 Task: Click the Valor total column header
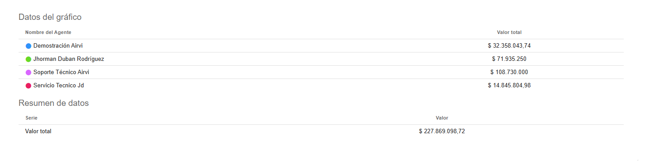click(509, 33)
